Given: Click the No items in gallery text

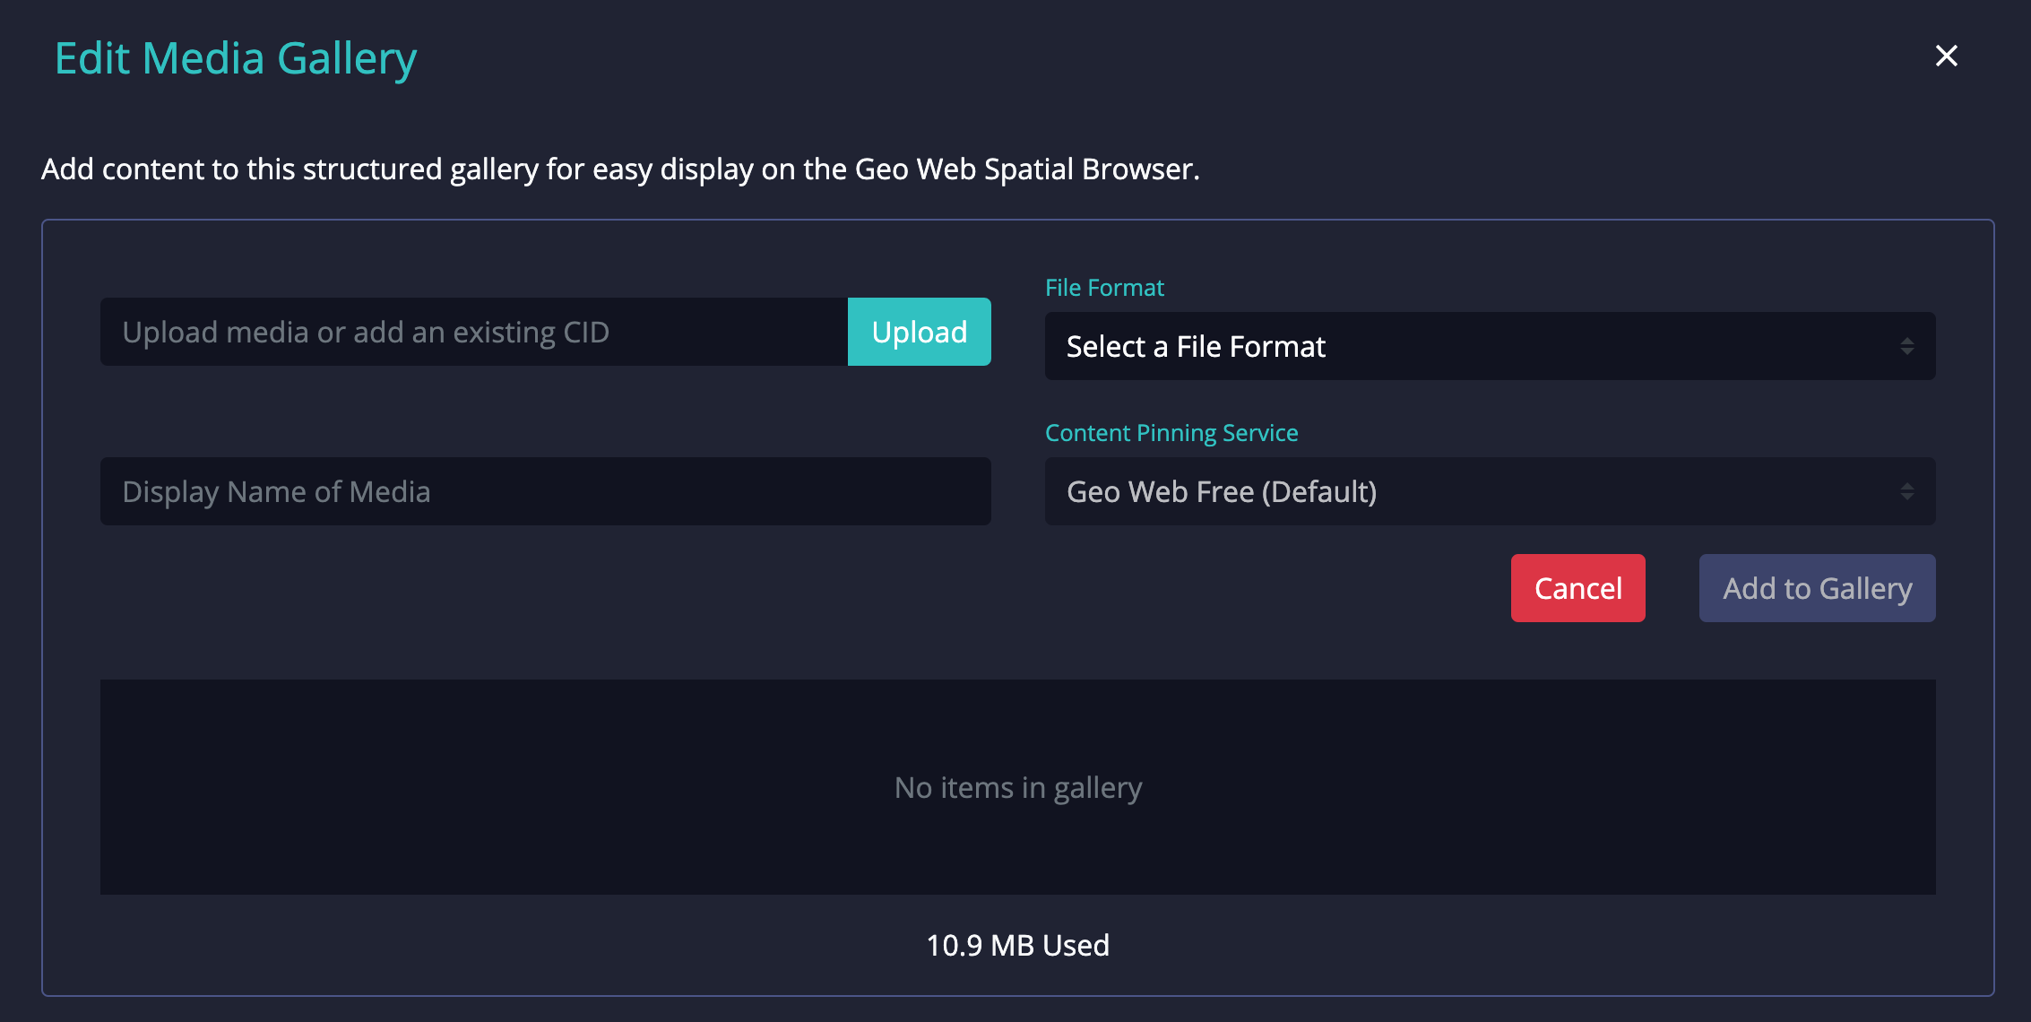Looking at the screenshot, I should pos(1017,787).
